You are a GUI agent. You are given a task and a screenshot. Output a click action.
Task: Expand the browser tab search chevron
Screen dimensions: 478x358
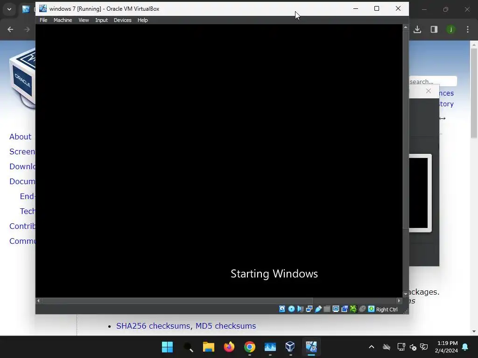coord(9,9)
